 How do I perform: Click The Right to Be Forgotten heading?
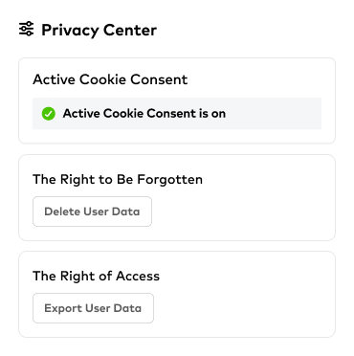point(118,179)
